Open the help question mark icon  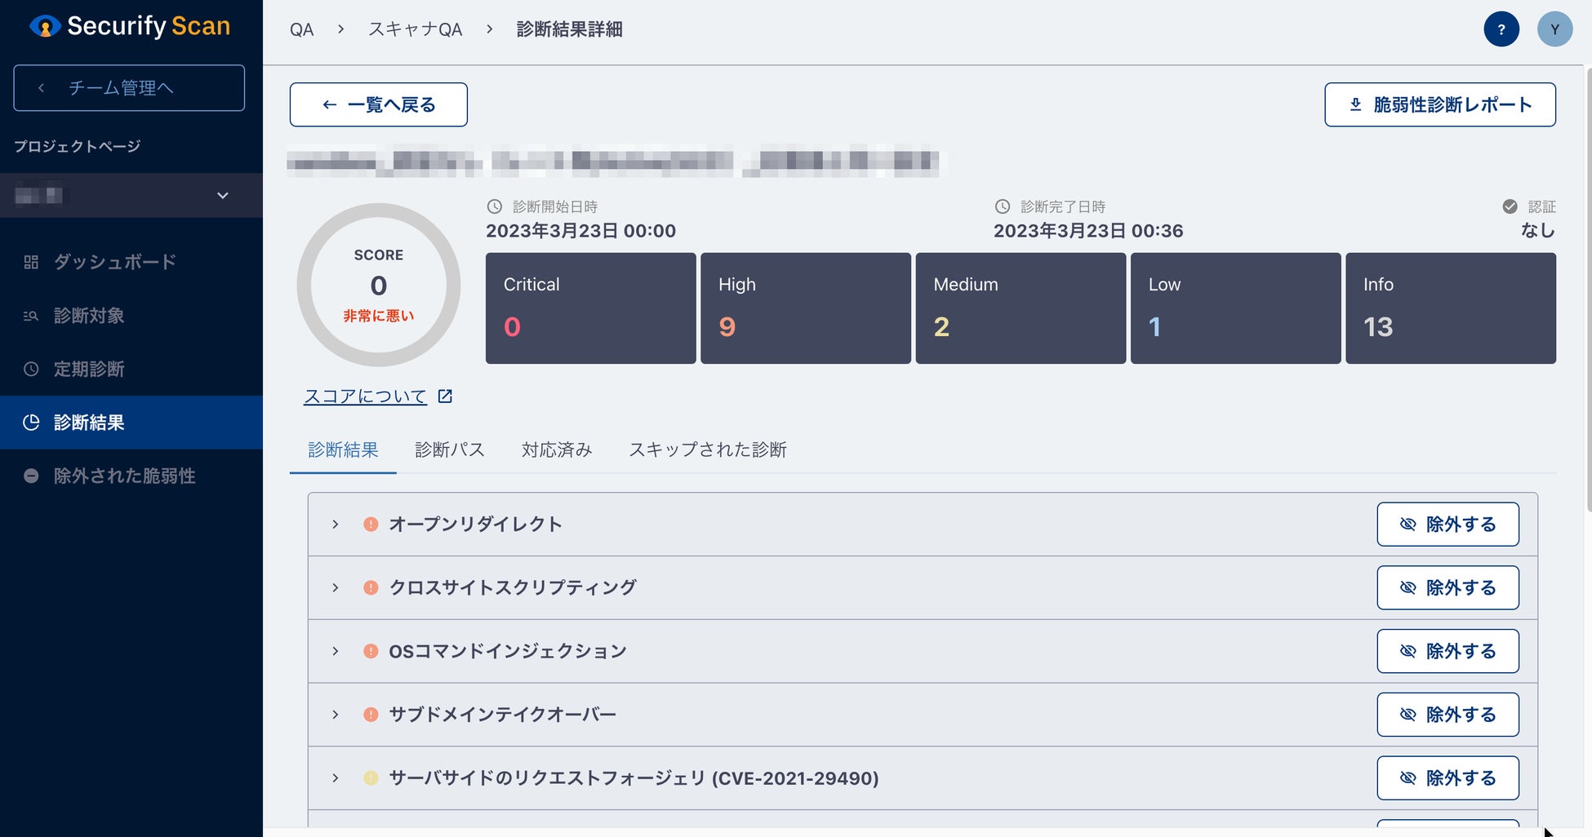[x=1501, y=29]
